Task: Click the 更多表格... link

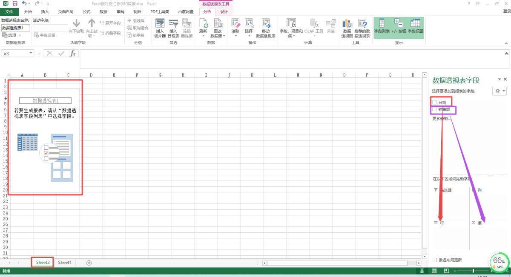Action: click(x=441, y=119)
